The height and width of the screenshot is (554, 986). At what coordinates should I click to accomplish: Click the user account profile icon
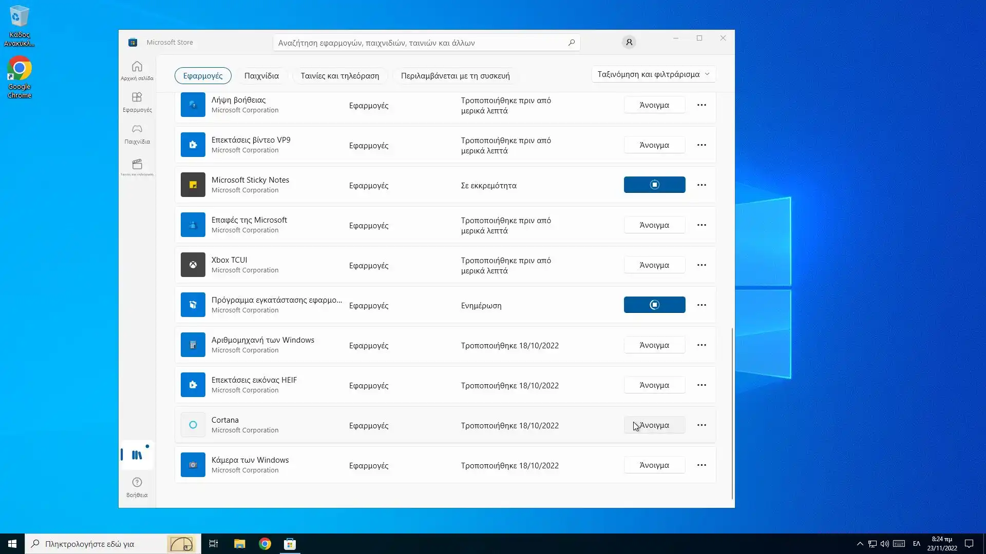click(629, 43)
